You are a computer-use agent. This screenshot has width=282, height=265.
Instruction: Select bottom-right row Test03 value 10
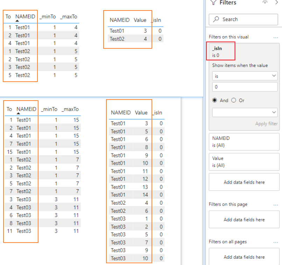click(137, 258)
